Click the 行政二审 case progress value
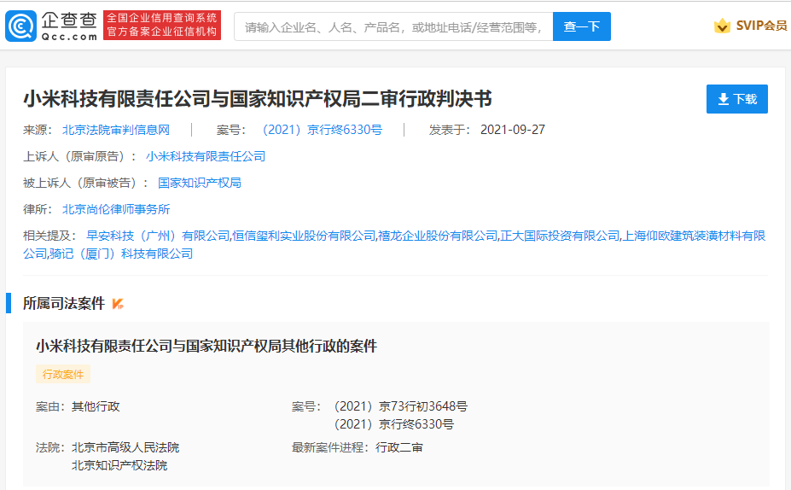 point(399,447)
